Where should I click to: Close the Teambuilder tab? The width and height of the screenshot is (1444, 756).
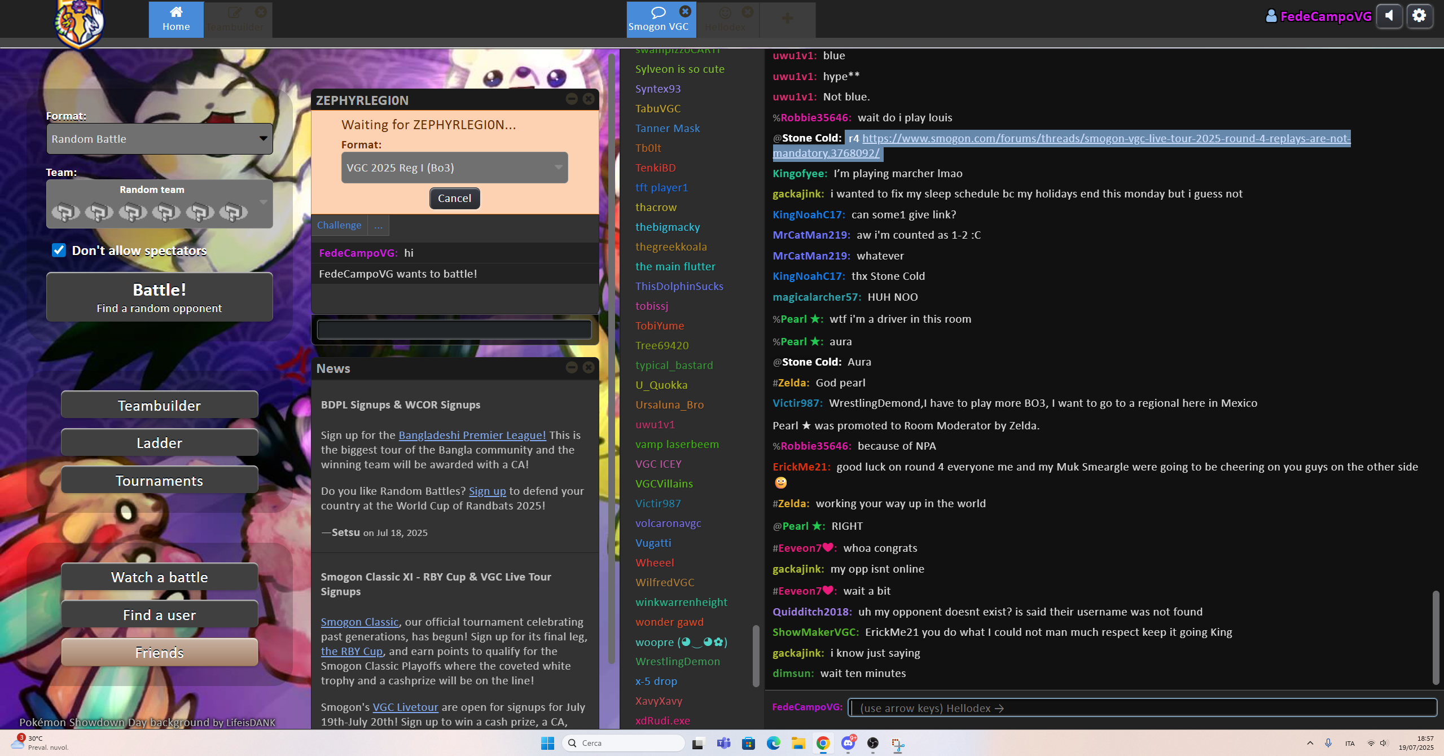[261, 11]
